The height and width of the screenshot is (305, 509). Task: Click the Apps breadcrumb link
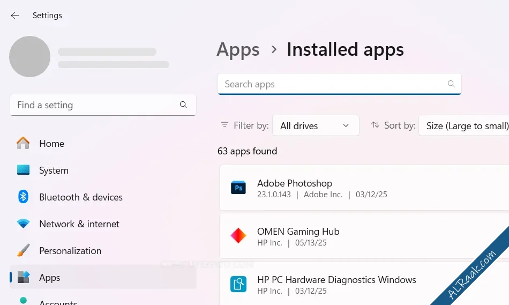pos(238,50)
